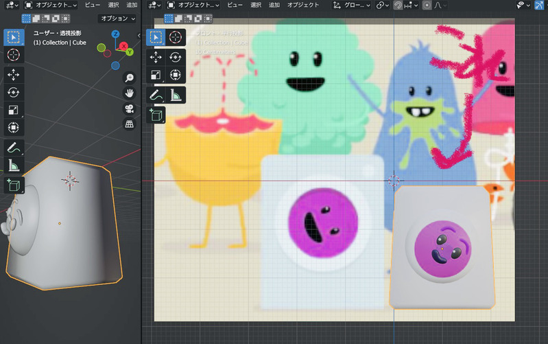This screenshot has height=344, width=548.
Task: Open the オブジェクト menu in right header
Action: [x=303, y=5]
